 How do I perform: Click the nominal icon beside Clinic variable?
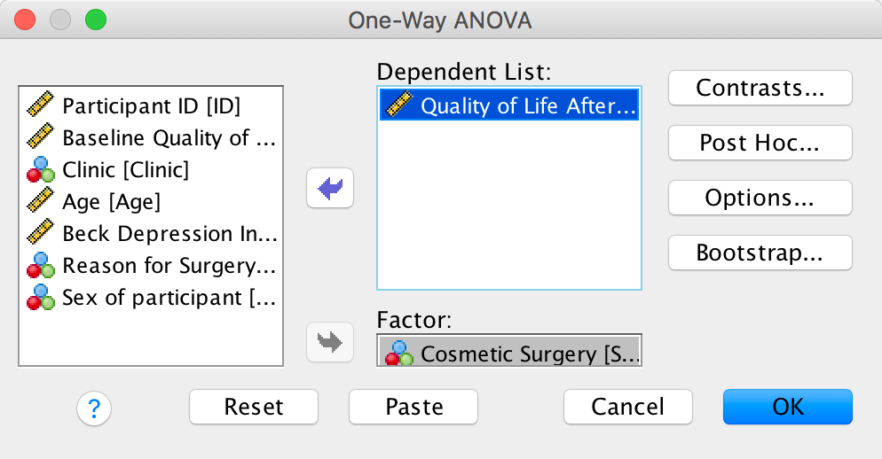coord(40,170)
